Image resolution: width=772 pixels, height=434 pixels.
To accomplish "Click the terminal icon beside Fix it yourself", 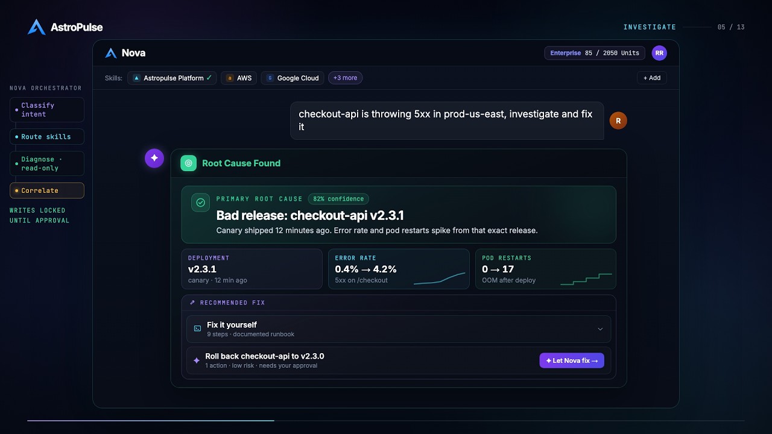I will point(197,329).
